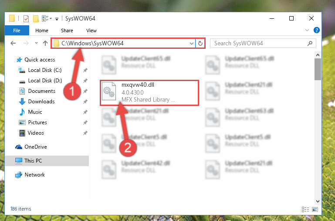Image resolution: width=335 pixels, height=221 pixels.
Task: Unpin Documents using its pin icon
Action: click(x=85, y=91)
